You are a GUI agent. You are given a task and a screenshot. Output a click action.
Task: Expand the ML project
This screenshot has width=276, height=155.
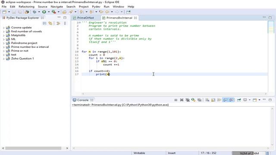[4, 39]
